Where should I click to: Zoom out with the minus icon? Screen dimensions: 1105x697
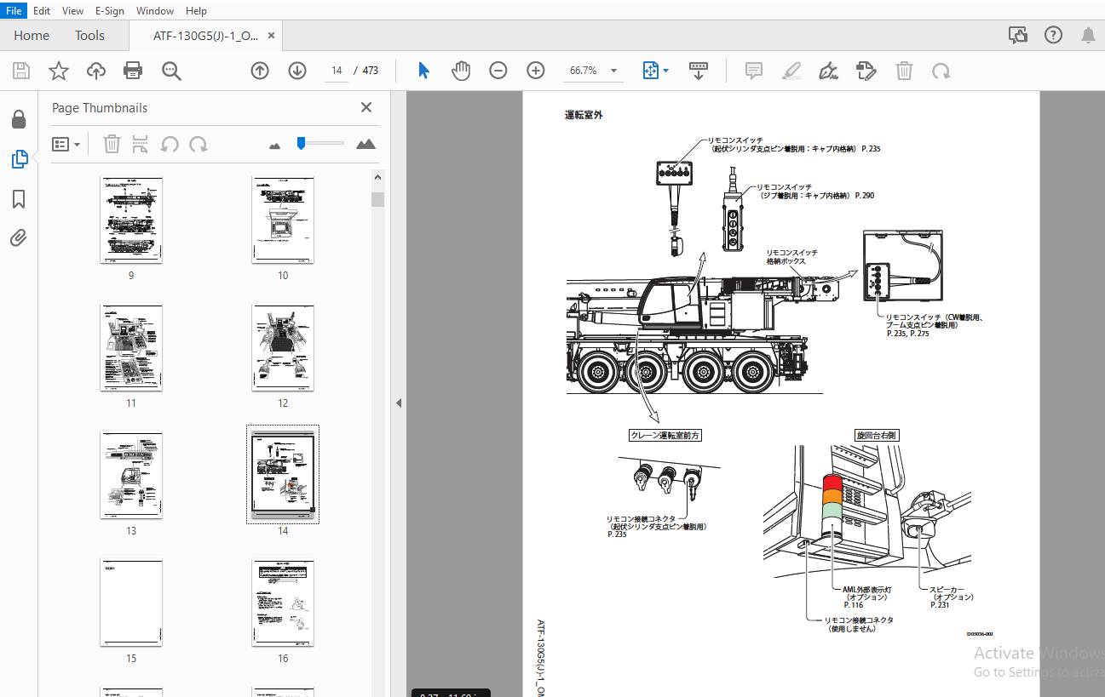pyautogui.click(x=498, y=71)
